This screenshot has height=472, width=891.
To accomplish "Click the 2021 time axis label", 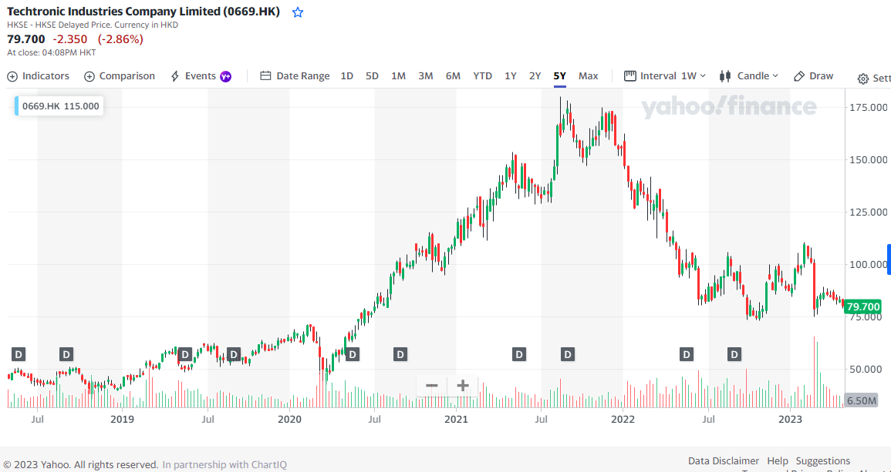I will [x=456, y=419].
